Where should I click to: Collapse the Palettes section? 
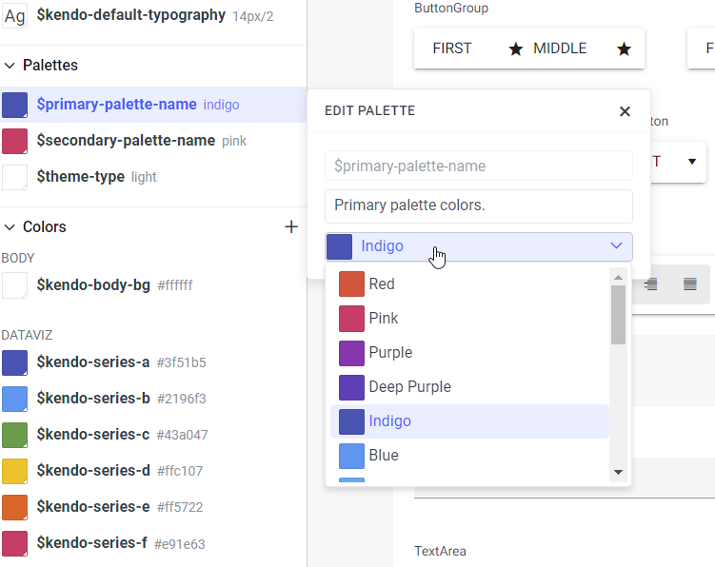coord(10,65)
